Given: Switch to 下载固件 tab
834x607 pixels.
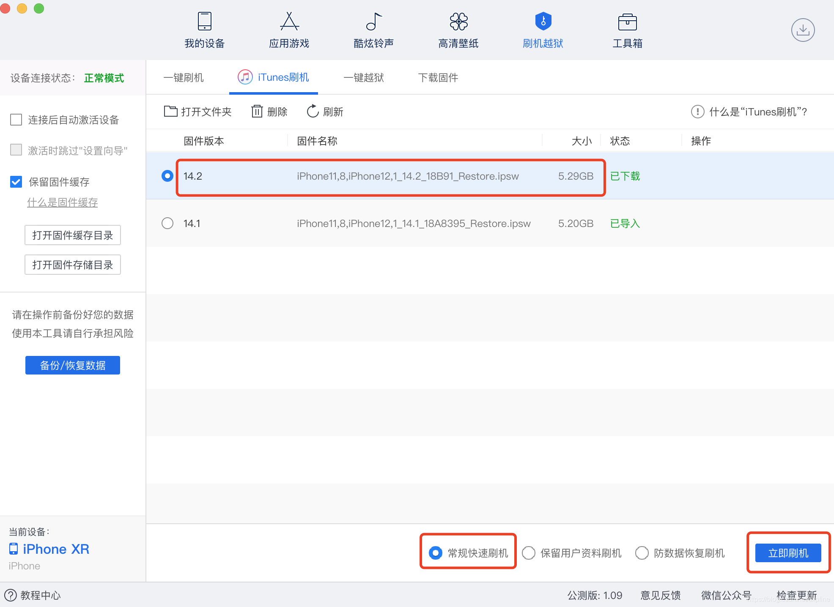Looking at the screenshot, I should pos(438,78).
